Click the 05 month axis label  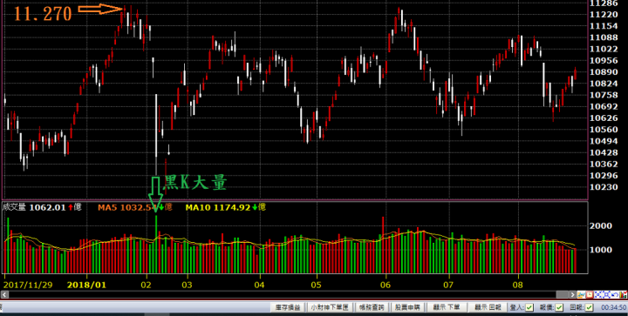click(317, 285)
